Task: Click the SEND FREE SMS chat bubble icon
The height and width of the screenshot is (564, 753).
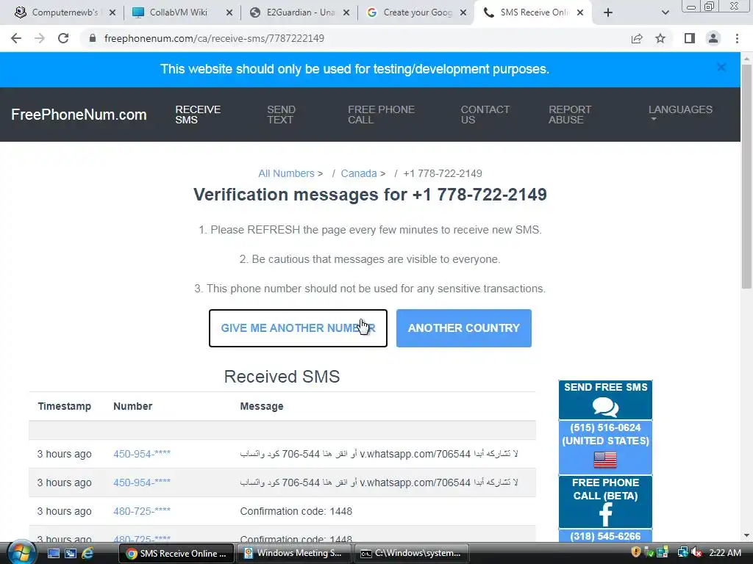Action: pos(605,407)
